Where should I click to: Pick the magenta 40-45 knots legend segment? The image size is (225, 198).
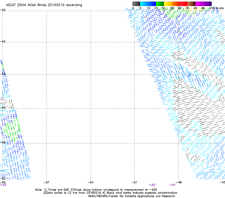[199, 4]
